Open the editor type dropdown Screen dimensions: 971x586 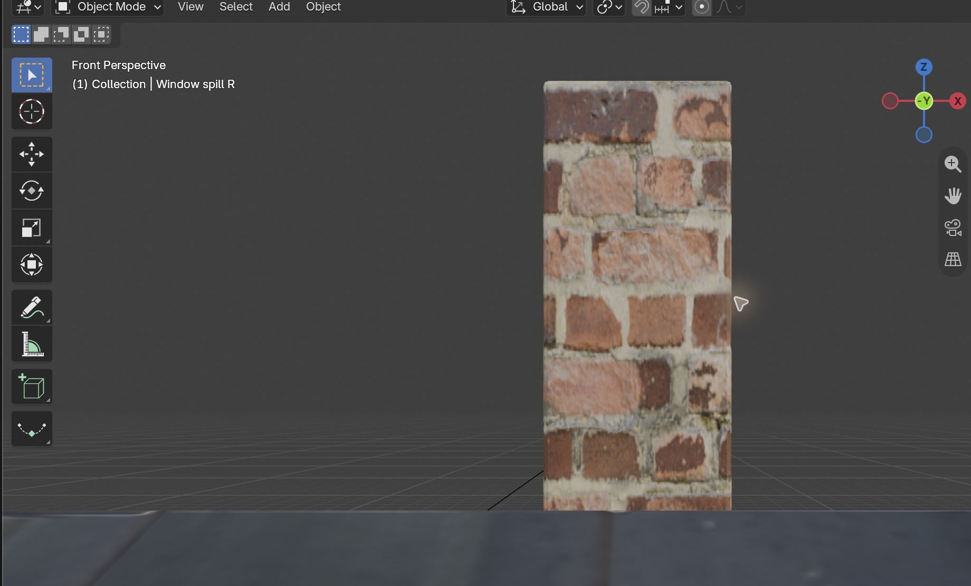pyautogui.click(x=28, y=7)
